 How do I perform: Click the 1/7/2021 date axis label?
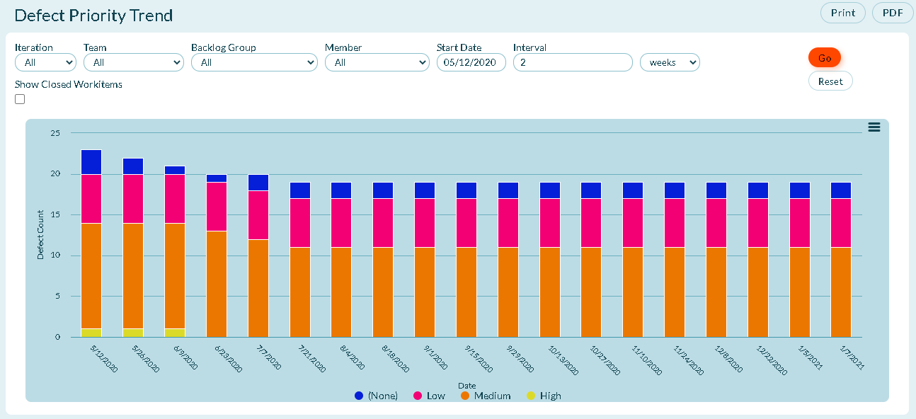click(852, 357)
